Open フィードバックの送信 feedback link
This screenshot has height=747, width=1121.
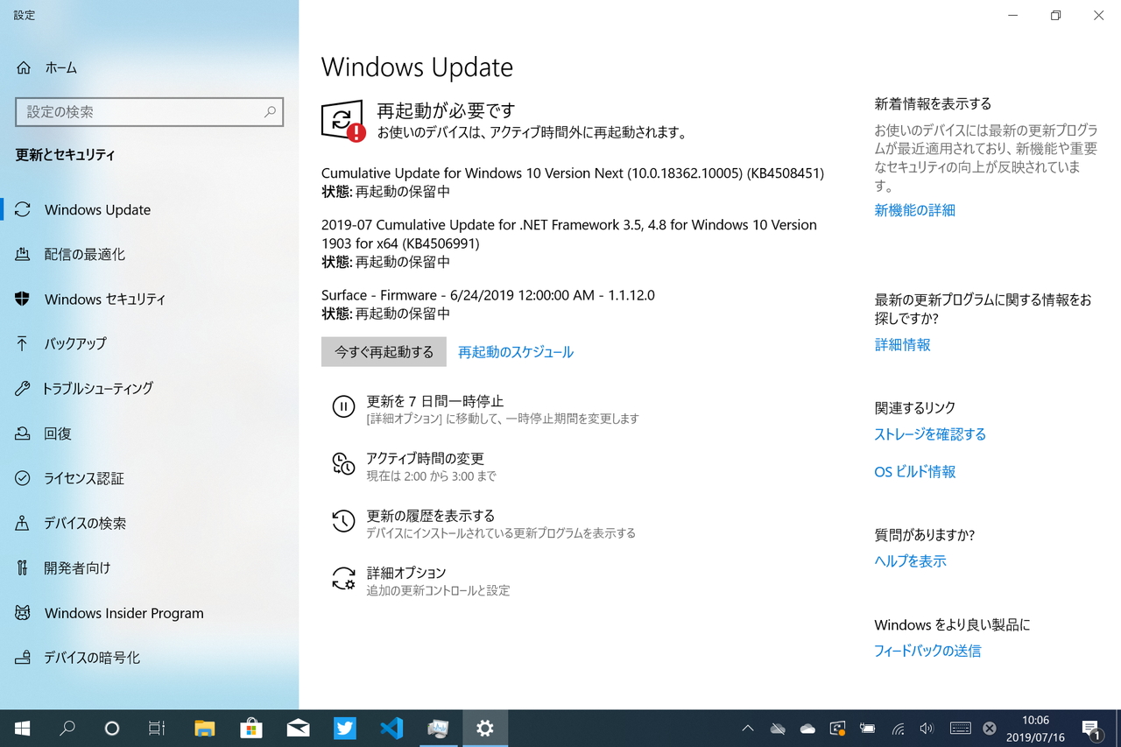pyautogui.click(x=927, y=650)
